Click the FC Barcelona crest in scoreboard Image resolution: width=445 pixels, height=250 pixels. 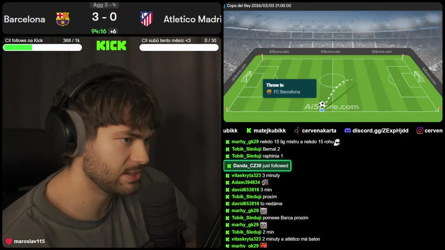pyautogui.click(x=63, y=19)
